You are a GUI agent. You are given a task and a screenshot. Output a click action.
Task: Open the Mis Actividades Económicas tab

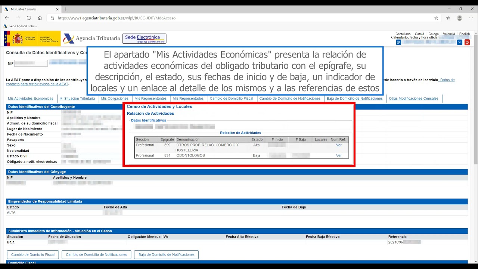tap(31, 99)
